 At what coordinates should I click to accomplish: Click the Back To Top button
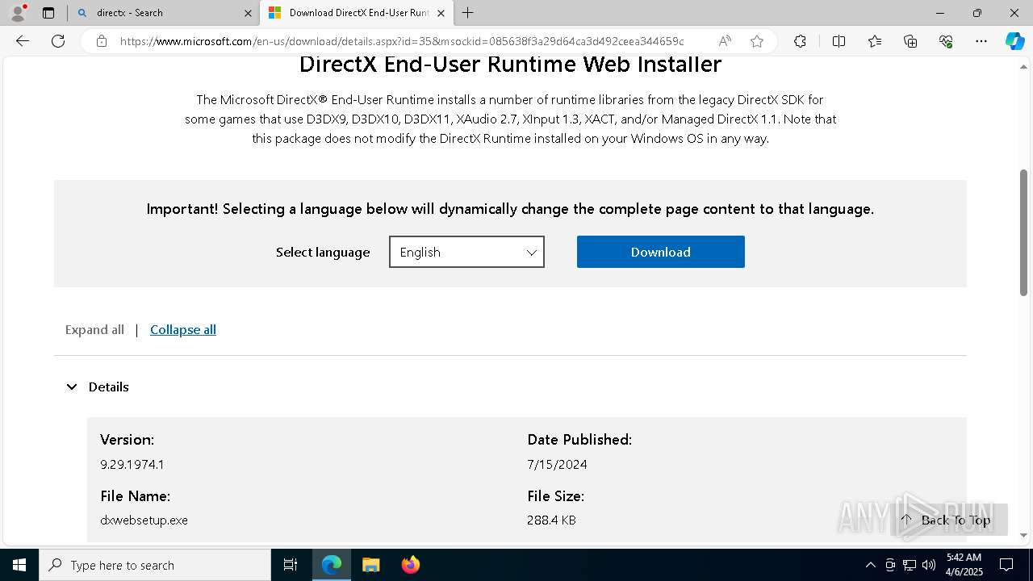click(x=949, y=520)
